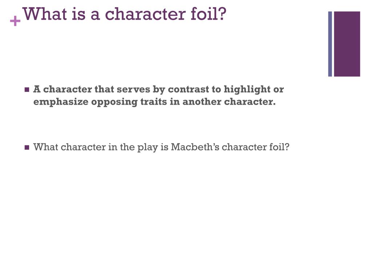Select the slide title 'What is a character foil?'
This screenshot has height=279, width=372.
coord(124,14)
